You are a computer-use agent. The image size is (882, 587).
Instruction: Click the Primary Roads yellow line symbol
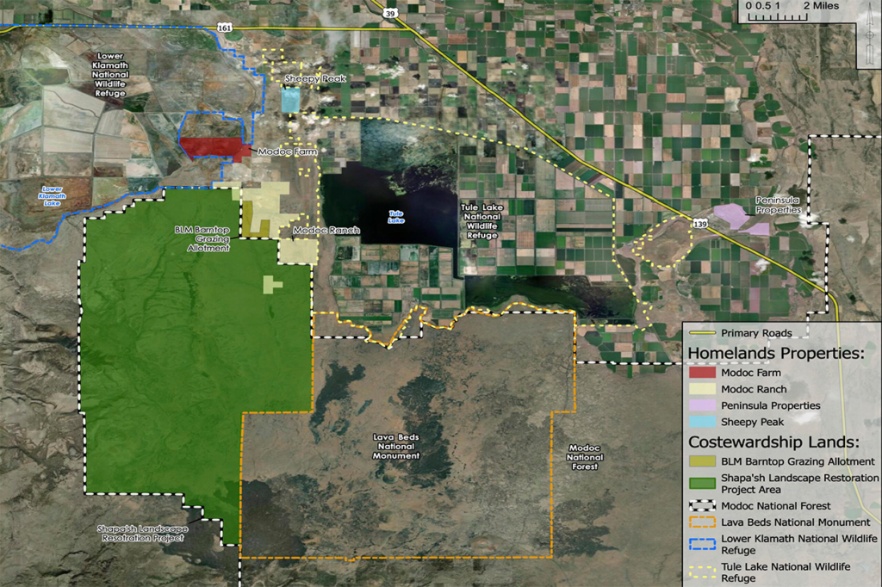702,333
